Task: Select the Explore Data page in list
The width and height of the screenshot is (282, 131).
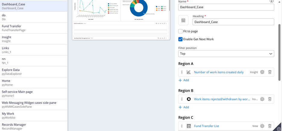Action: pos(33,72)
